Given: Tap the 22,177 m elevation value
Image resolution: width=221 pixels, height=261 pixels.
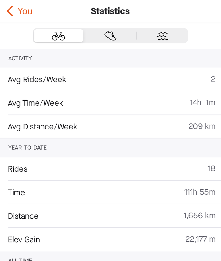Looking at the screenshot, I should pyautogui.click(x=200, y=239).
